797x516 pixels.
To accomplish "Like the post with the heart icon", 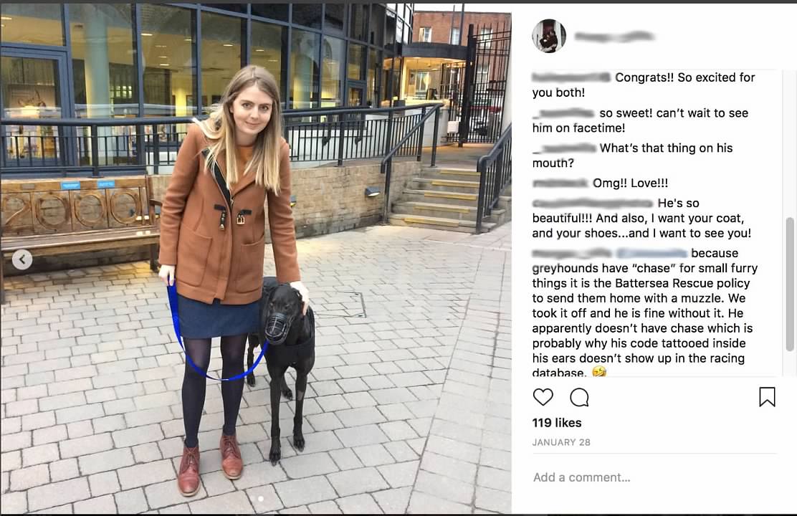I will 543,397.
